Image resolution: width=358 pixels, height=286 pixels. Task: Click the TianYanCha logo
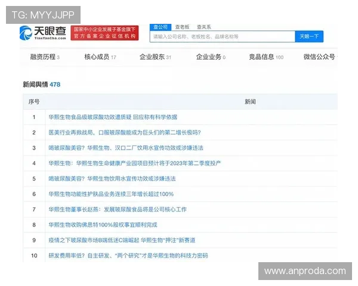click(x=43, y=33)
